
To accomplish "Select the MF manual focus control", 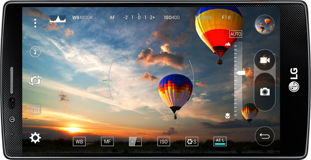I will tap(107, 142).
